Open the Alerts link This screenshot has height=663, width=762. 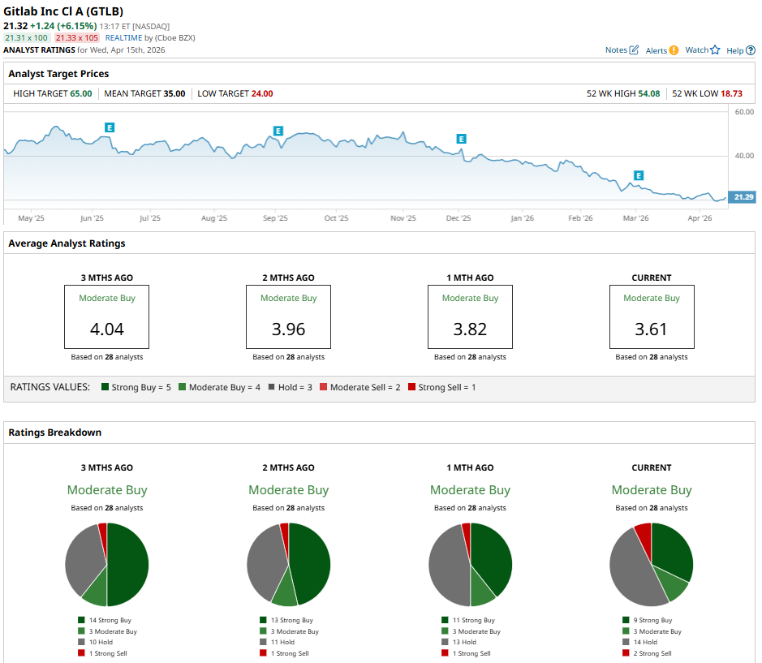click(656, 50)
